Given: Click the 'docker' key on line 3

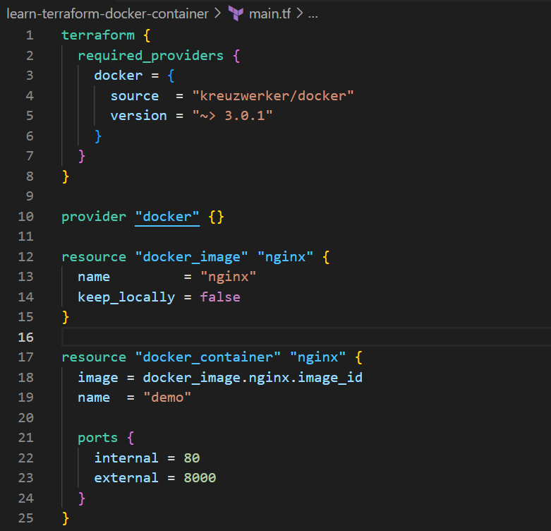Looking at the screenshot, I should [x=119, y=76].
